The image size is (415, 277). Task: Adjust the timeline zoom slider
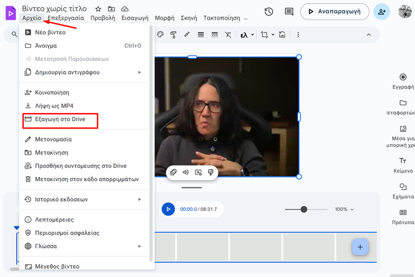point(304,209)
